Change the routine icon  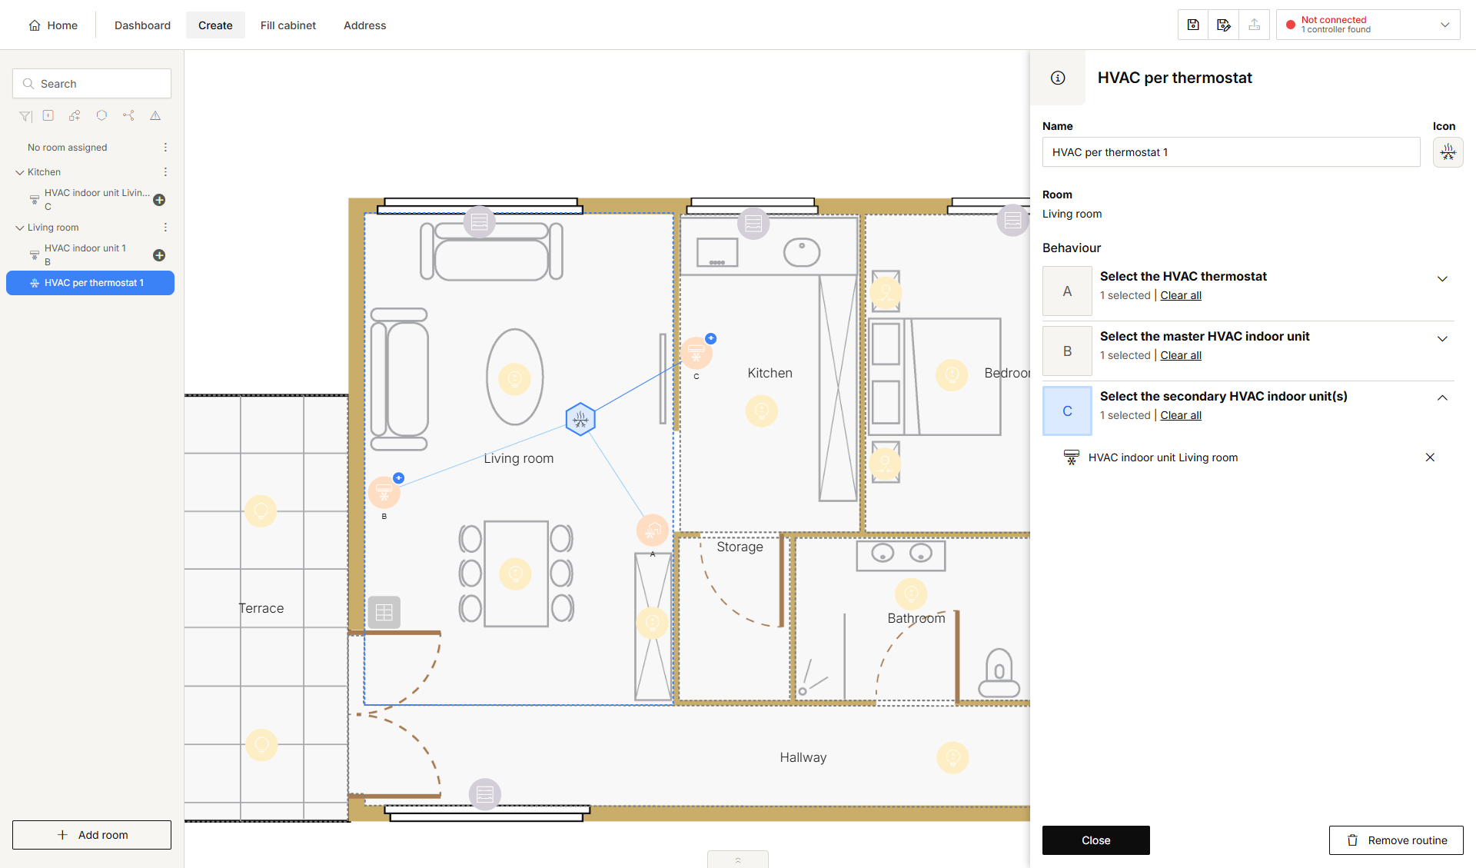pos(1448,152)
